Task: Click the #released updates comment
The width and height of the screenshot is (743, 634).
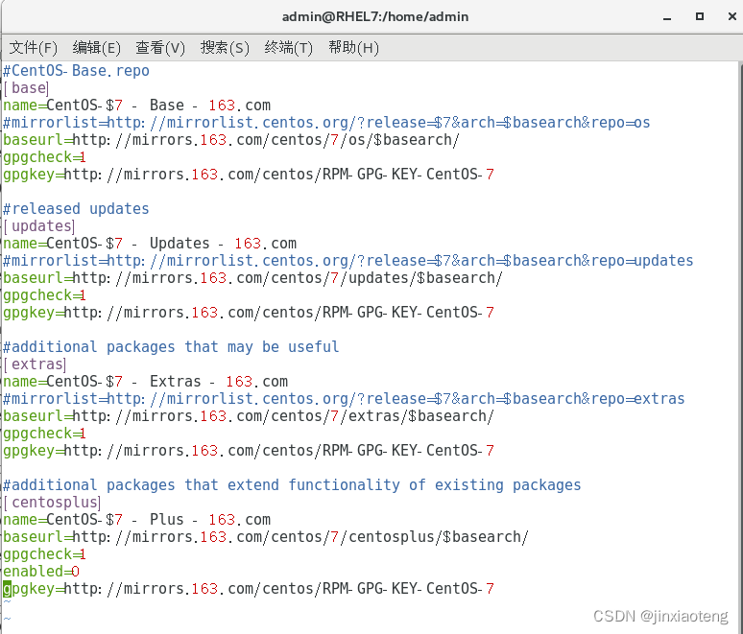Action: pyautogui.click(x=76, y=209)
